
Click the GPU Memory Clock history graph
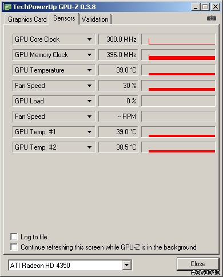[178, 55]
